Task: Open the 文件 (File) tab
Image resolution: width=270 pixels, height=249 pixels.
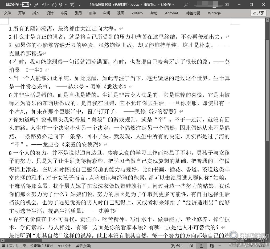Action: coord(7,13)
